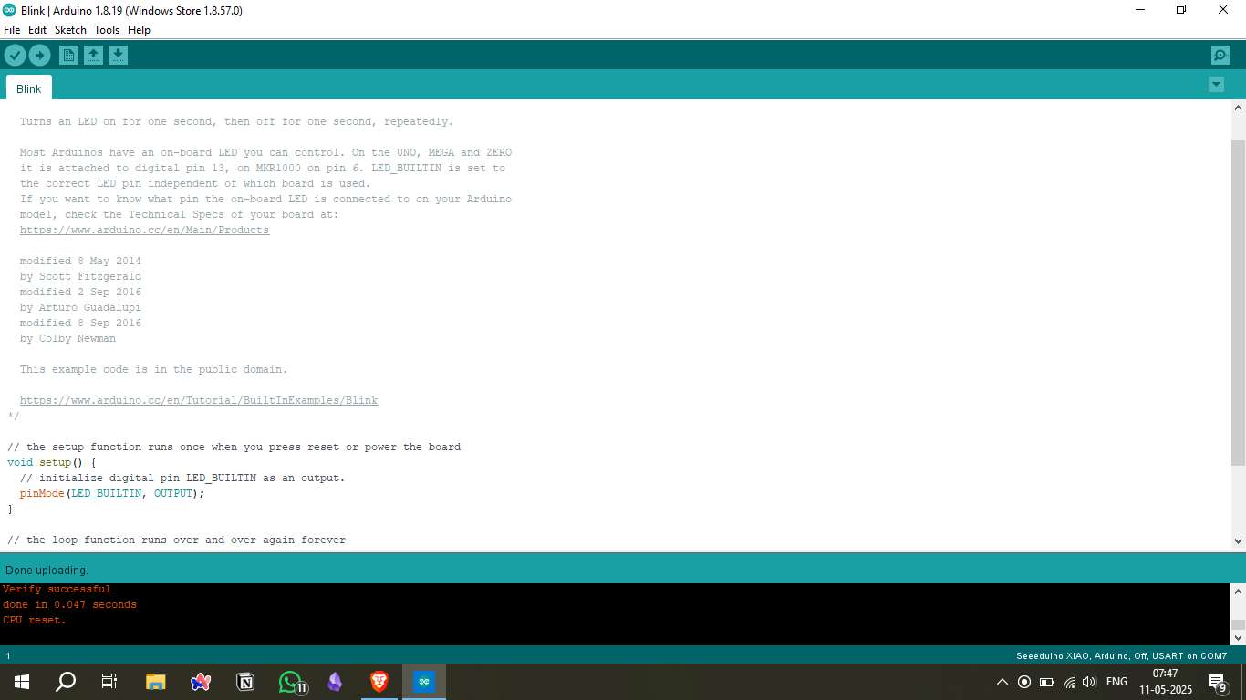The height and width of the screenshot is (700, 1246).
Task: Click the 'Done uploading.' status message
Action: point(47,571)
